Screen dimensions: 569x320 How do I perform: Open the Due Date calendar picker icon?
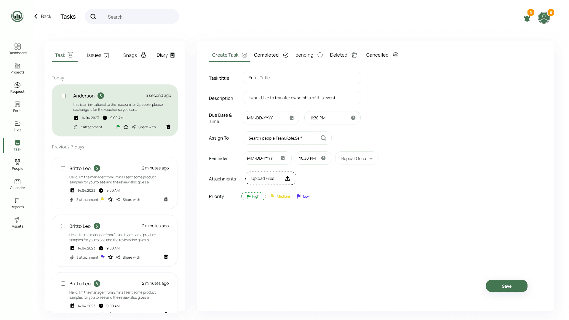(x=292, y=118)
